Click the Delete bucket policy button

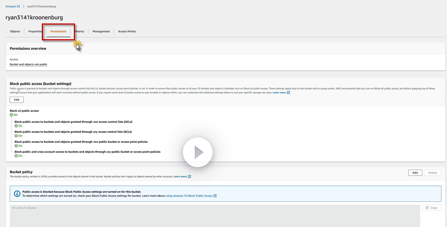(433, 173)
